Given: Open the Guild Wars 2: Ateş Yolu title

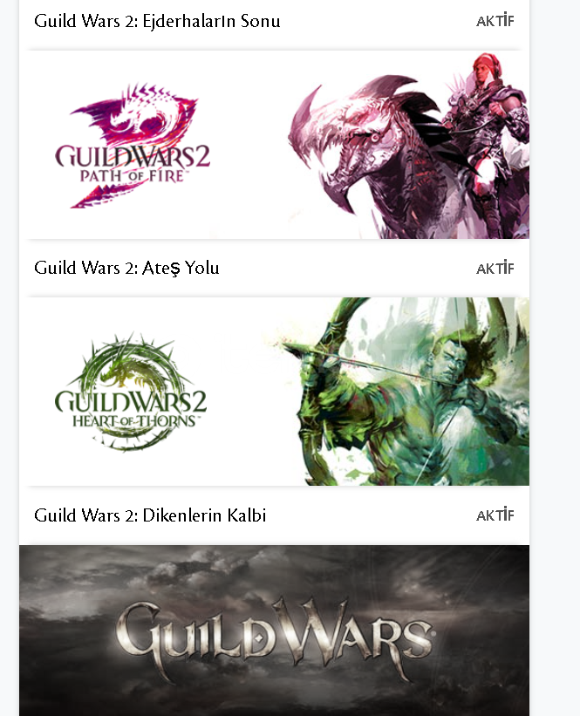Looking at the screenshot, I should (x=126, y=268).
